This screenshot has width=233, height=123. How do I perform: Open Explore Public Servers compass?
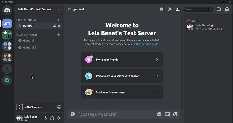pyautogui.click(x=7, y=80)
